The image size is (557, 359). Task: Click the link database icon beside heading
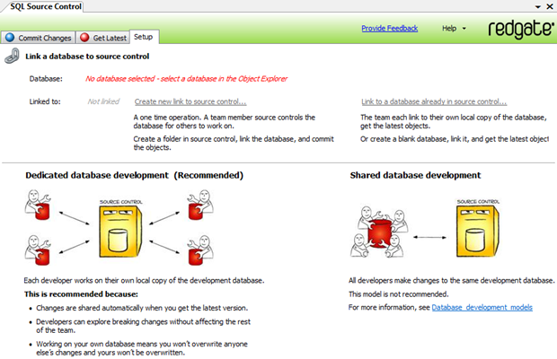coord(13,57)
